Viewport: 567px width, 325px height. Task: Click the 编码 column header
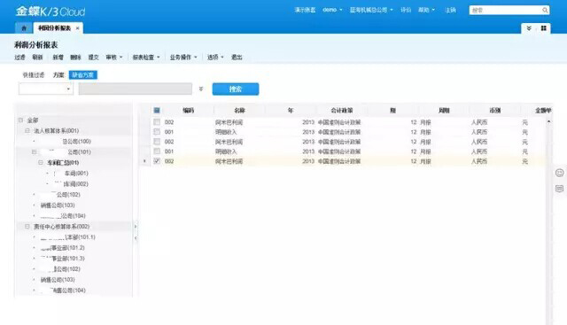pyautogui.click(x=189, y=111)
